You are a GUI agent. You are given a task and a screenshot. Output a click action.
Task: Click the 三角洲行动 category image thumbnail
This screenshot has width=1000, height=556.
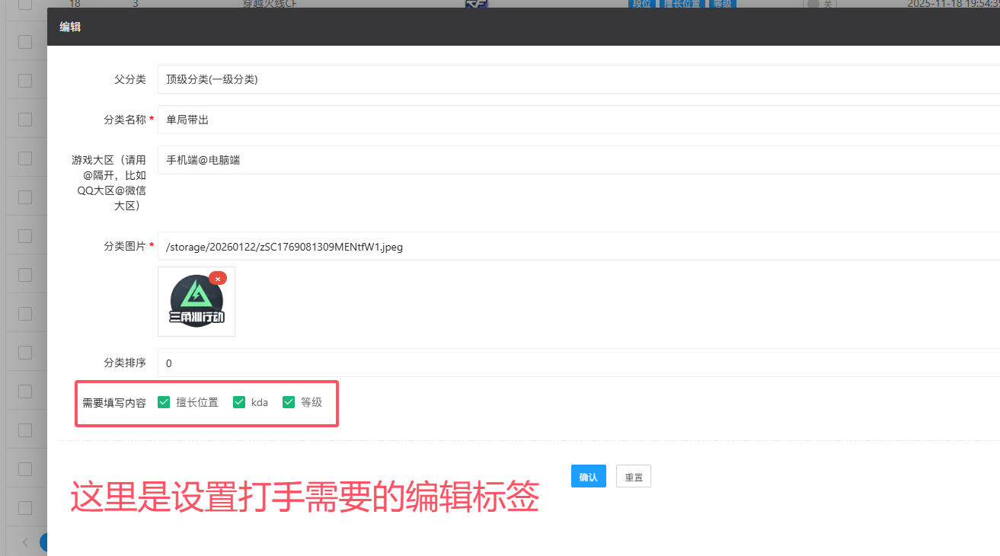pyautogui.click(x=196, y=303)
